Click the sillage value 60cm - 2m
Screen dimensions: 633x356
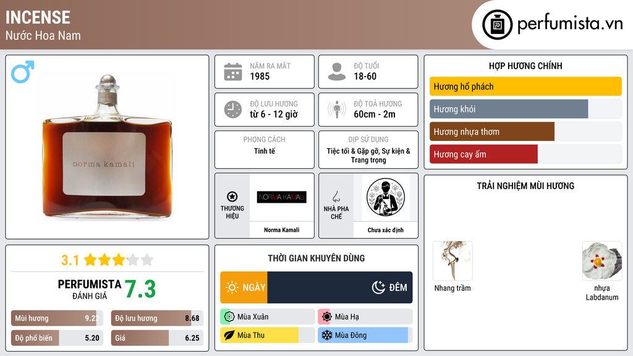375,114
